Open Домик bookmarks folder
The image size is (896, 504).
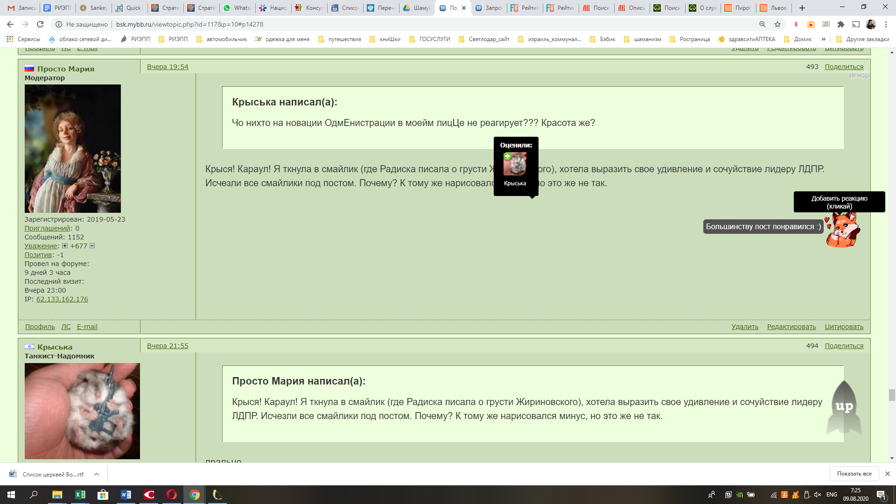pos(798,39)
